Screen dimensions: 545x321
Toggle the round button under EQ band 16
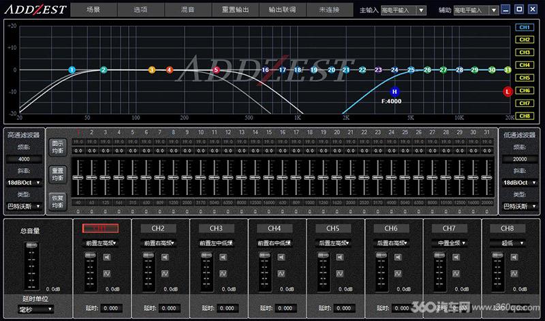coord(283,211)
